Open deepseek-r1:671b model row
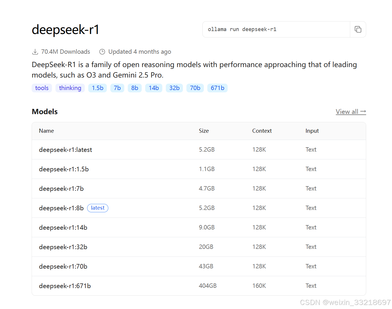The width and height of the screenshot is (392, 309). [x=199, y=286]
